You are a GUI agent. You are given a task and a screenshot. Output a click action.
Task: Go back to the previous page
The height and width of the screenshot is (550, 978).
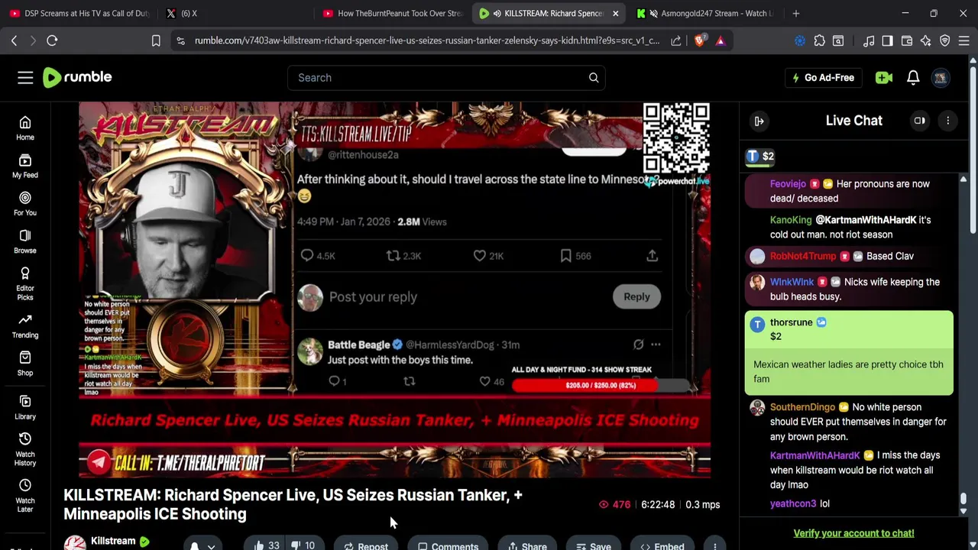(x=14, y=40)
